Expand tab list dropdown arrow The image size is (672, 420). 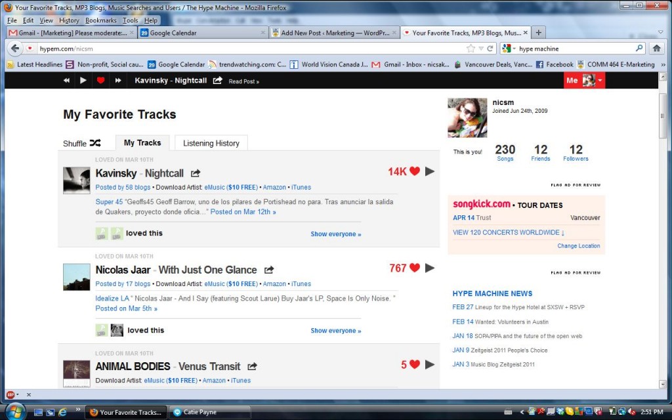[x=660, y=33]
